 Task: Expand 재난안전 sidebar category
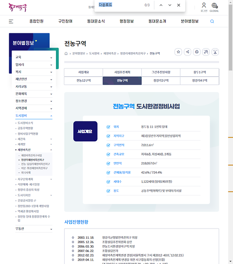click(x=34, y=79)
